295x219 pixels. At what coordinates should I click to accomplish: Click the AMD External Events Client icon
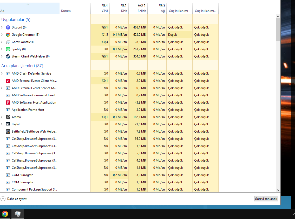click(8, 81)
